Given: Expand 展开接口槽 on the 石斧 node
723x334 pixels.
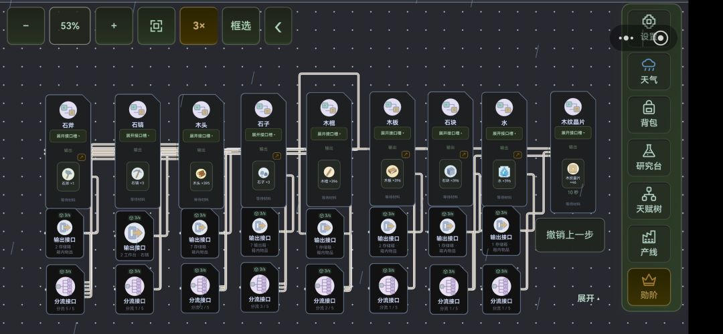Looking at the screenshot, I should [x=68, y=136].
